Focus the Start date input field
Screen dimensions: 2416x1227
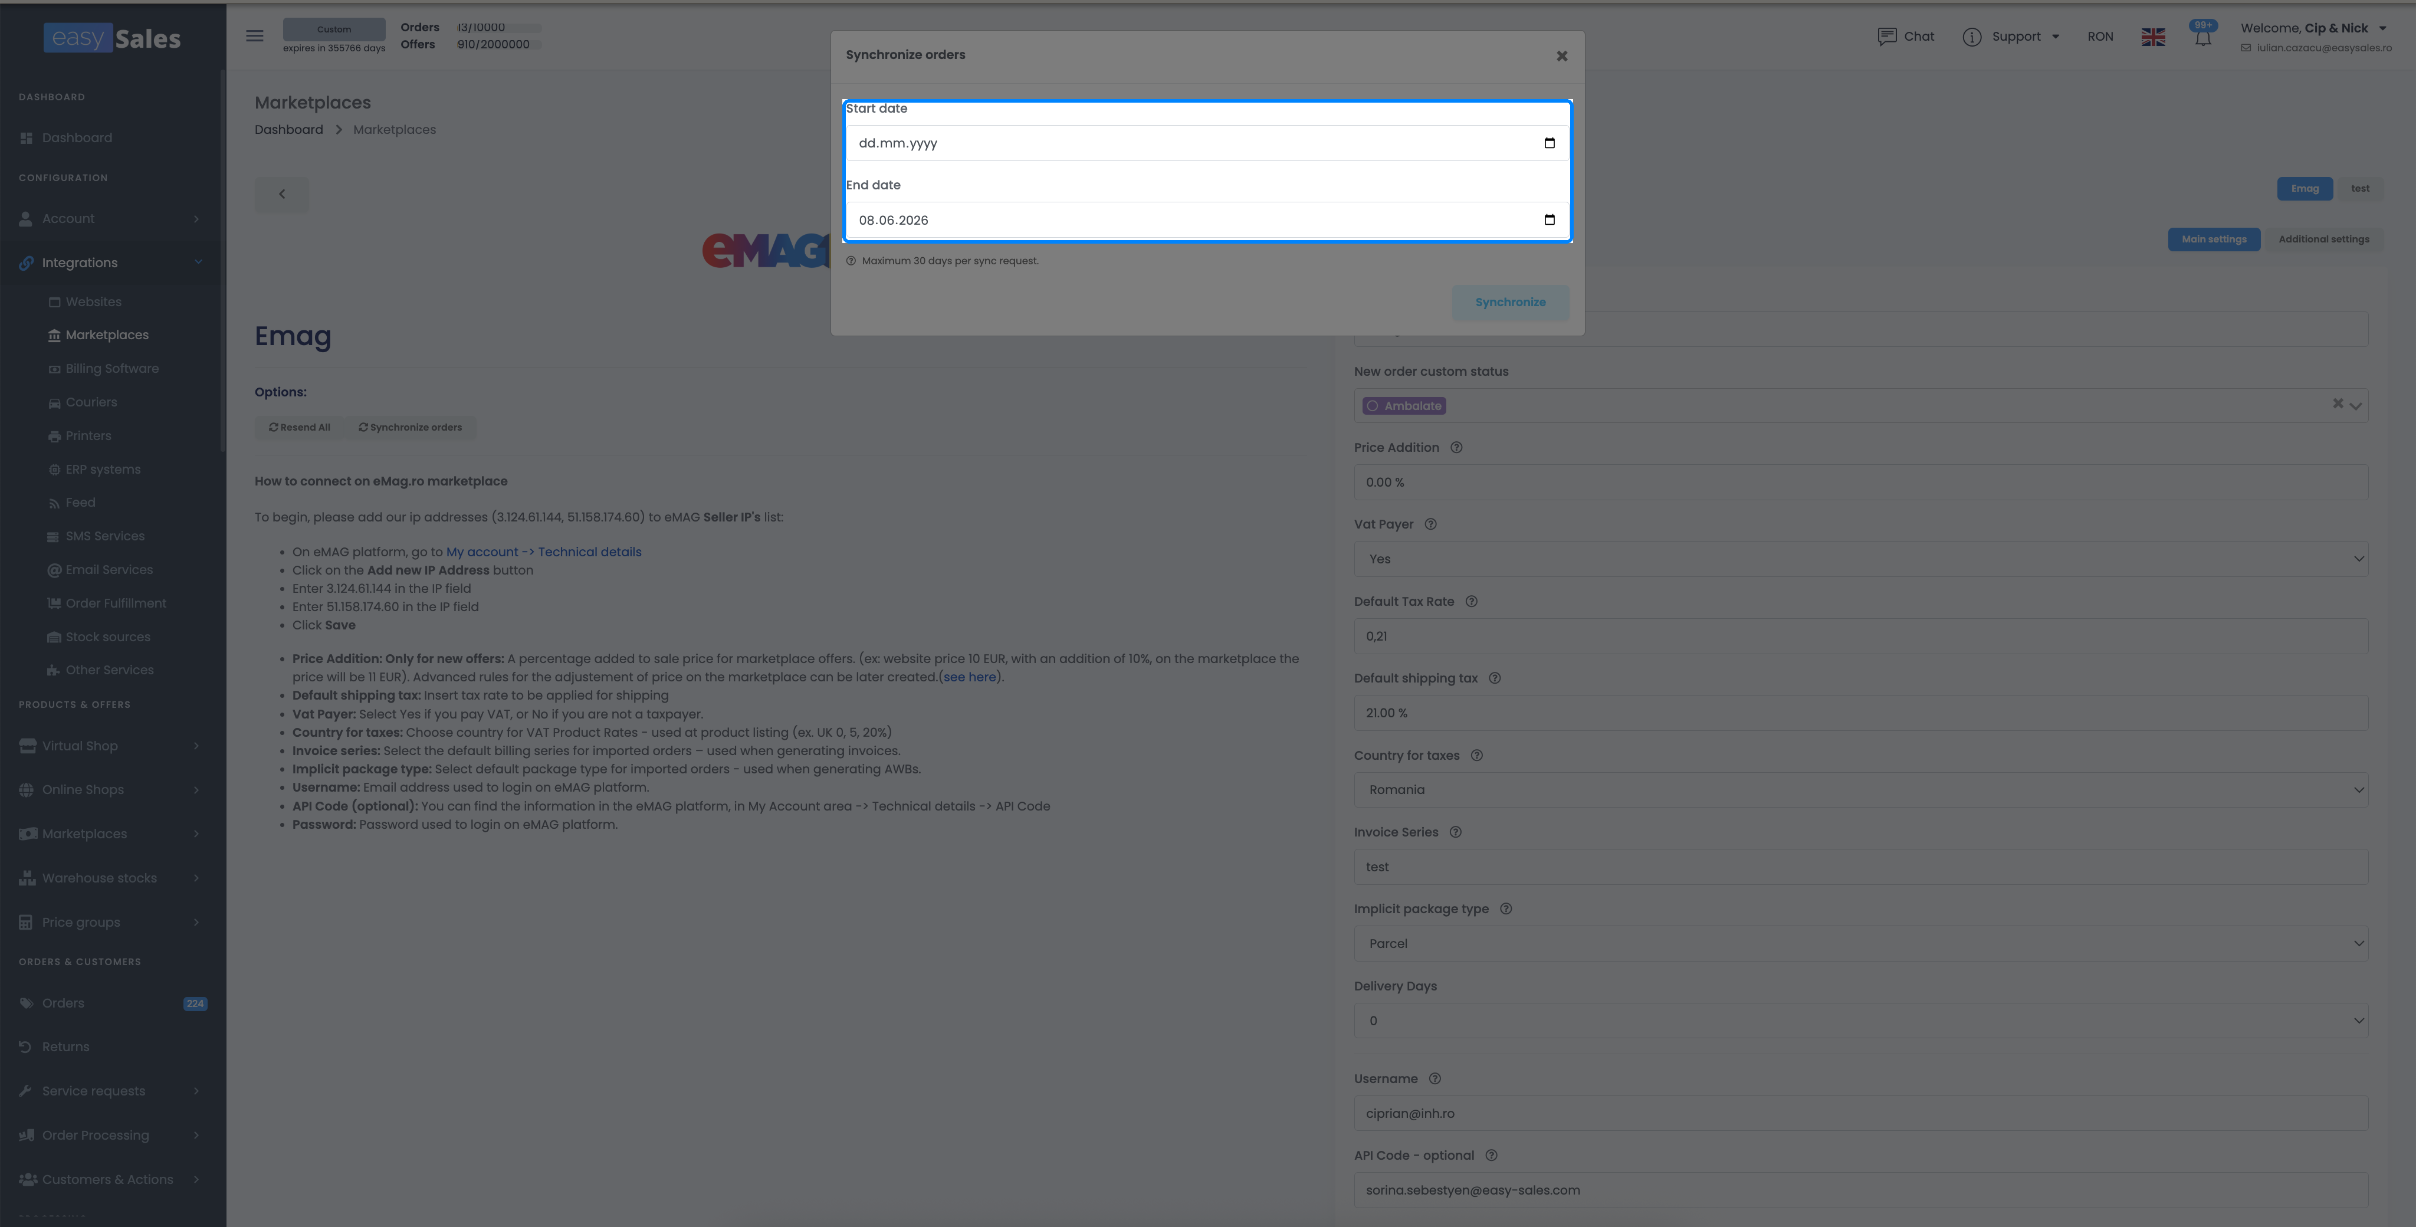coord(1207,143)
